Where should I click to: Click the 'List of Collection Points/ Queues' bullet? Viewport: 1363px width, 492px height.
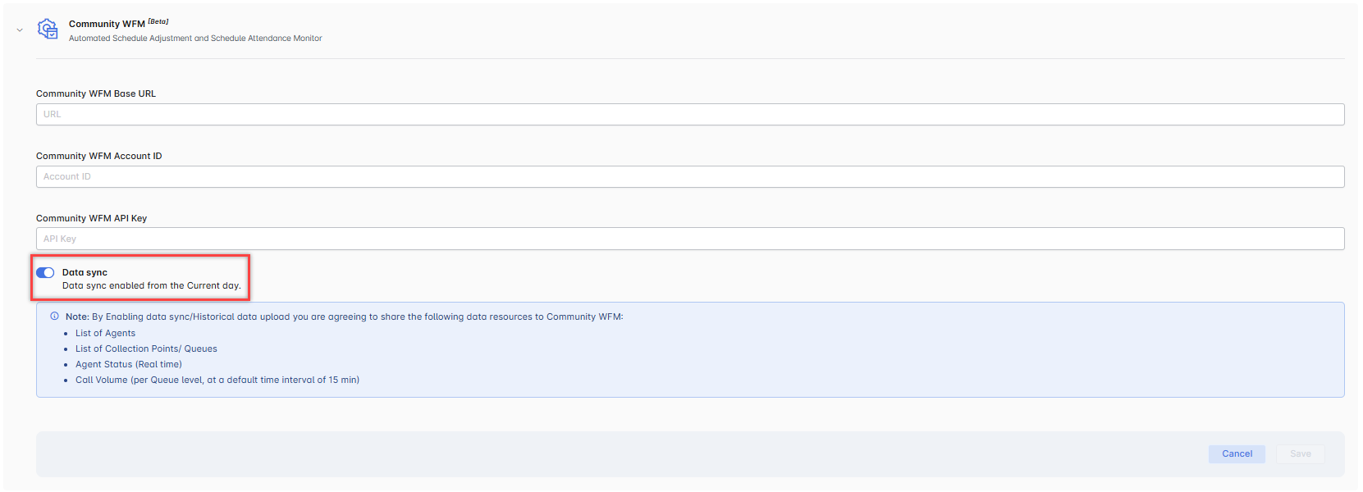point(146,349)
